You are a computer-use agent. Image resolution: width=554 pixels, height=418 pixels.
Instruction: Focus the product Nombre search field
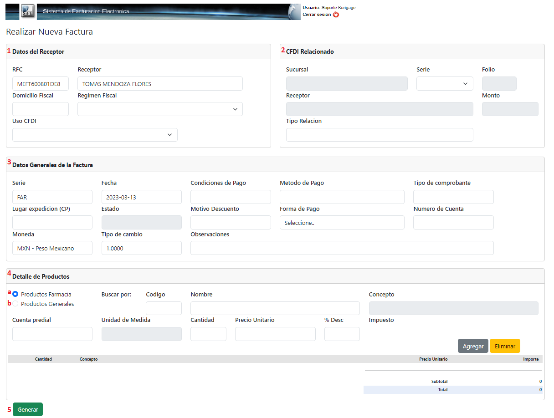[275, 308]
